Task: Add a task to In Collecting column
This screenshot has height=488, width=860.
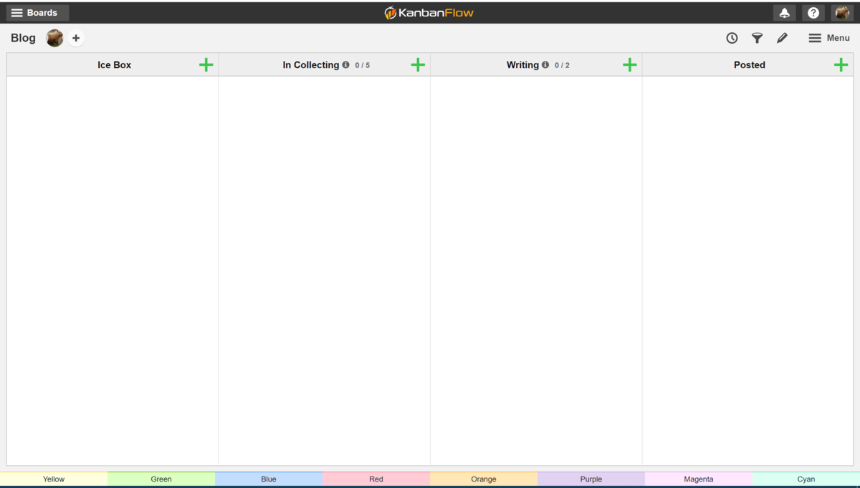Action: [x=418, y=64]
